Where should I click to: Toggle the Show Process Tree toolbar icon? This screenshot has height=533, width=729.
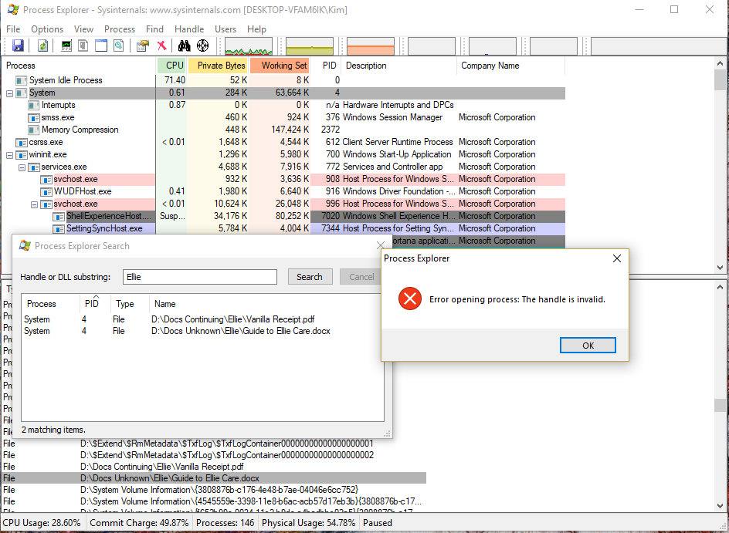coord(83,46)
